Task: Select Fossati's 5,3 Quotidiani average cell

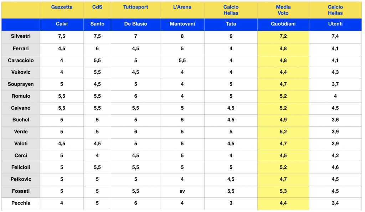Action: [283, 191]
